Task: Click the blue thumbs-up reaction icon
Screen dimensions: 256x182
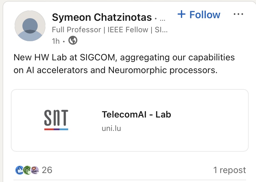Action: pyautogui.click(x=19, y=170)
